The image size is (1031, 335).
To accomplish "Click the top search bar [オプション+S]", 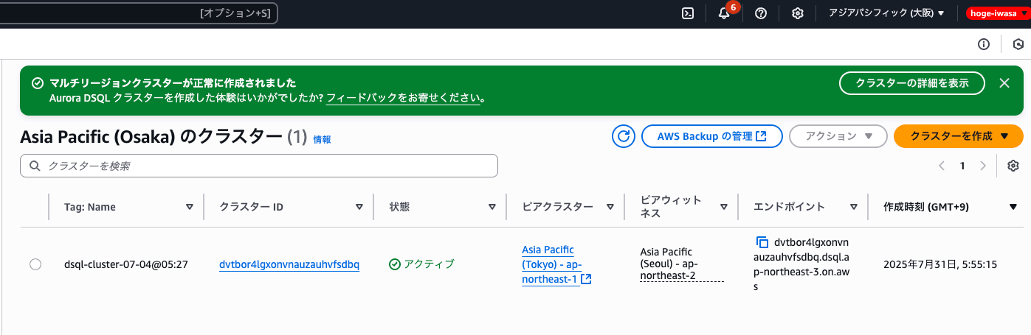I will (139, 13).
